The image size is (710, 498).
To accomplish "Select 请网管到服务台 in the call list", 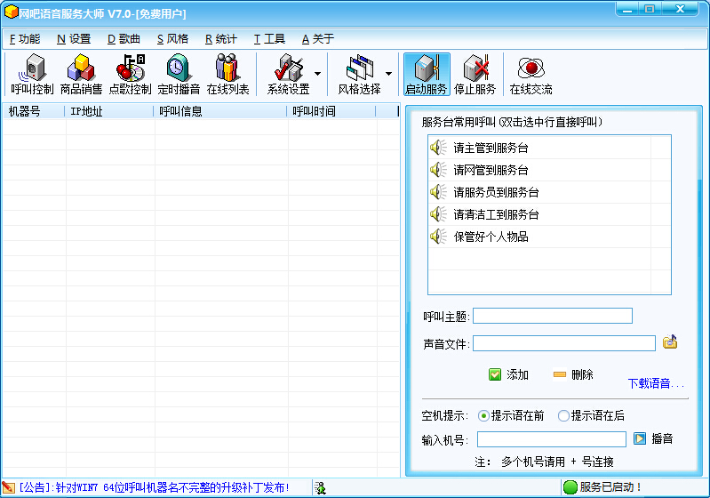I will (491, 170).
